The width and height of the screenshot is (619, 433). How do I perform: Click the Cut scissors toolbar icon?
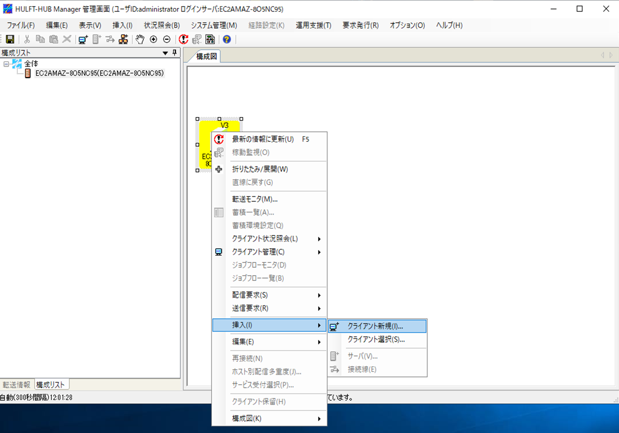point(27,39)
